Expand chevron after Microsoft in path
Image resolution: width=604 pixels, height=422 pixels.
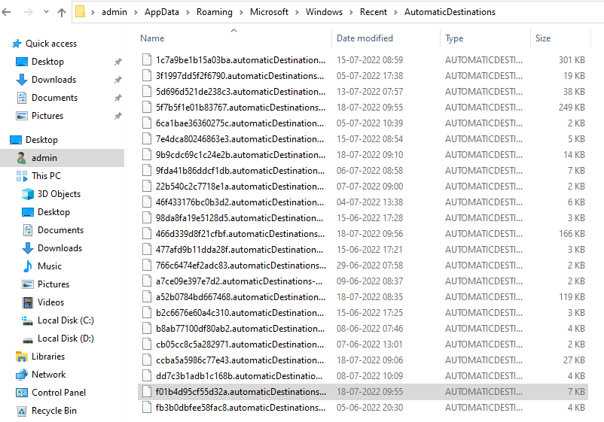click(x=297, y=12)
